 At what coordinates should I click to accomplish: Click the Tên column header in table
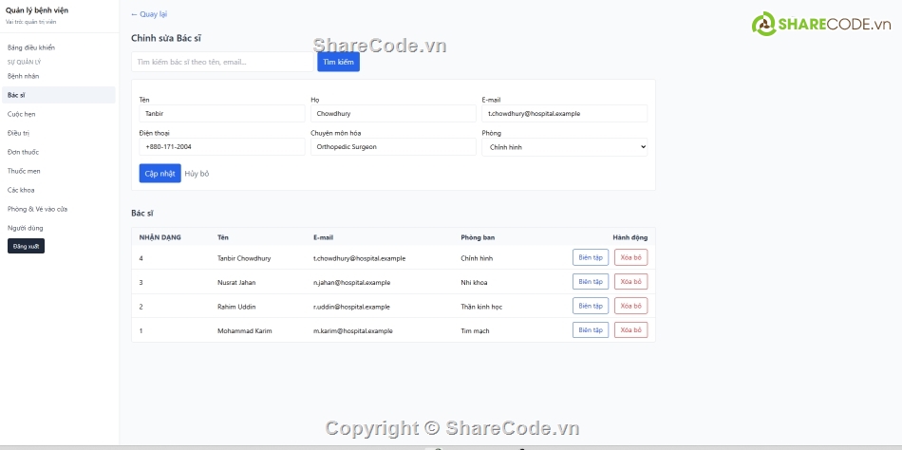click(222, 237)
